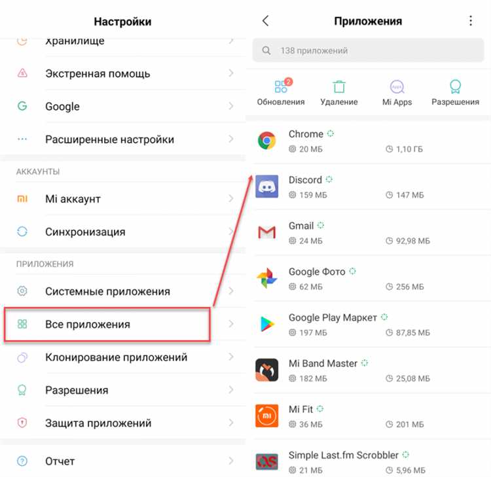Expand Экстренная помощь chevron

231,73
